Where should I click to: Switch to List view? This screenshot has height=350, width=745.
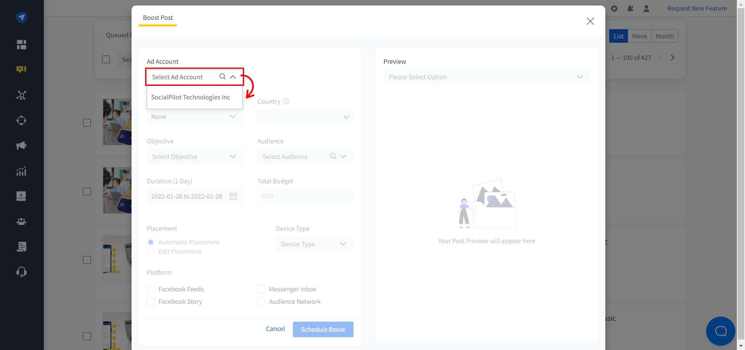(x=619, y=36)
